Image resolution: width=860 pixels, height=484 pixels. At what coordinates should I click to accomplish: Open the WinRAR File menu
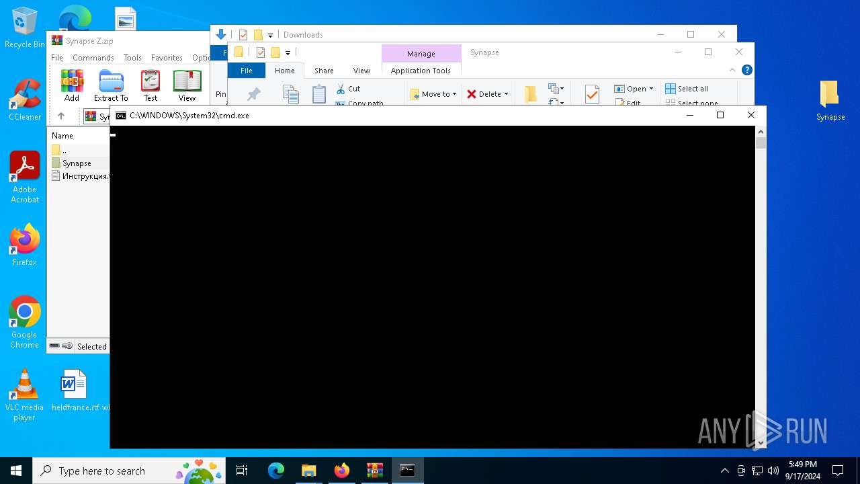click(x=57, y=58)
